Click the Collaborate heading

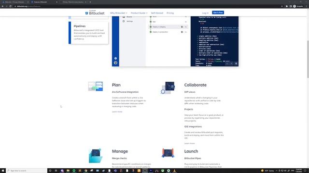point(195,85)
